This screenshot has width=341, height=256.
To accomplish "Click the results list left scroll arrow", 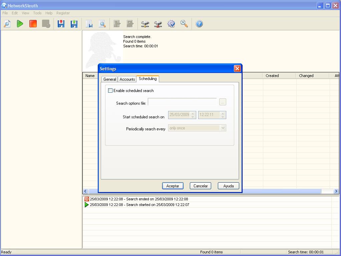I will (x=85, y=191).
